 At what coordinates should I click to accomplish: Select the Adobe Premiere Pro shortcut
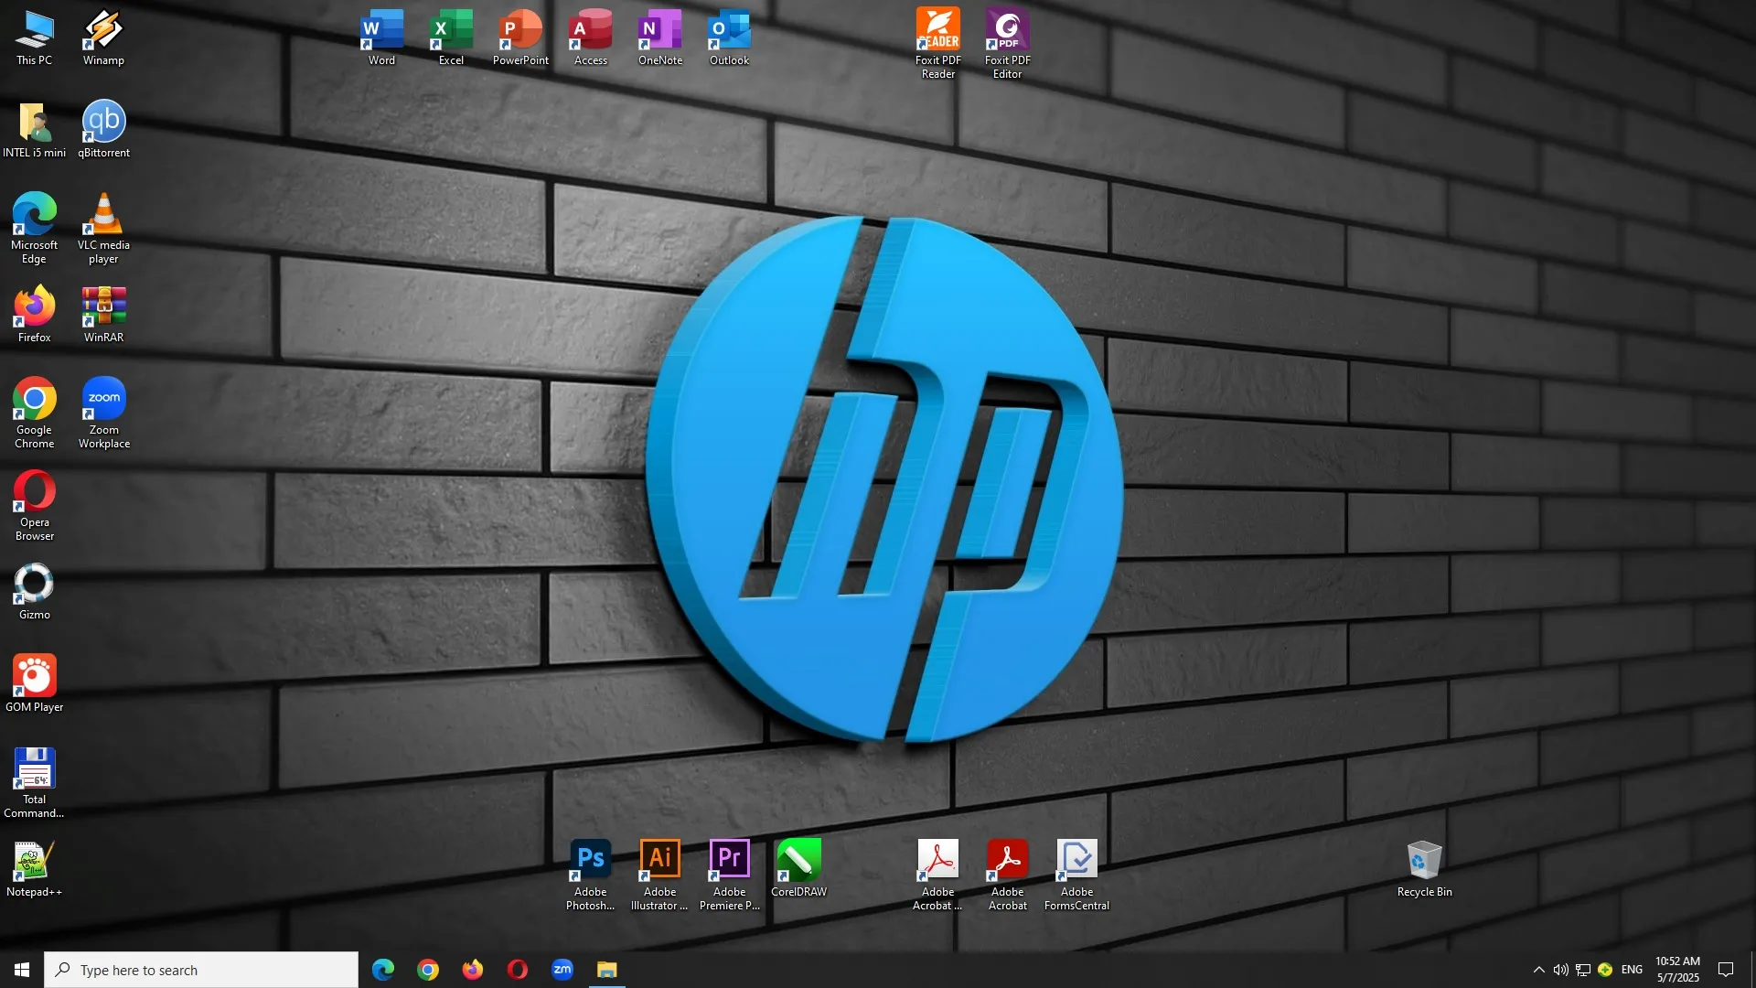(x=730, y=876)
